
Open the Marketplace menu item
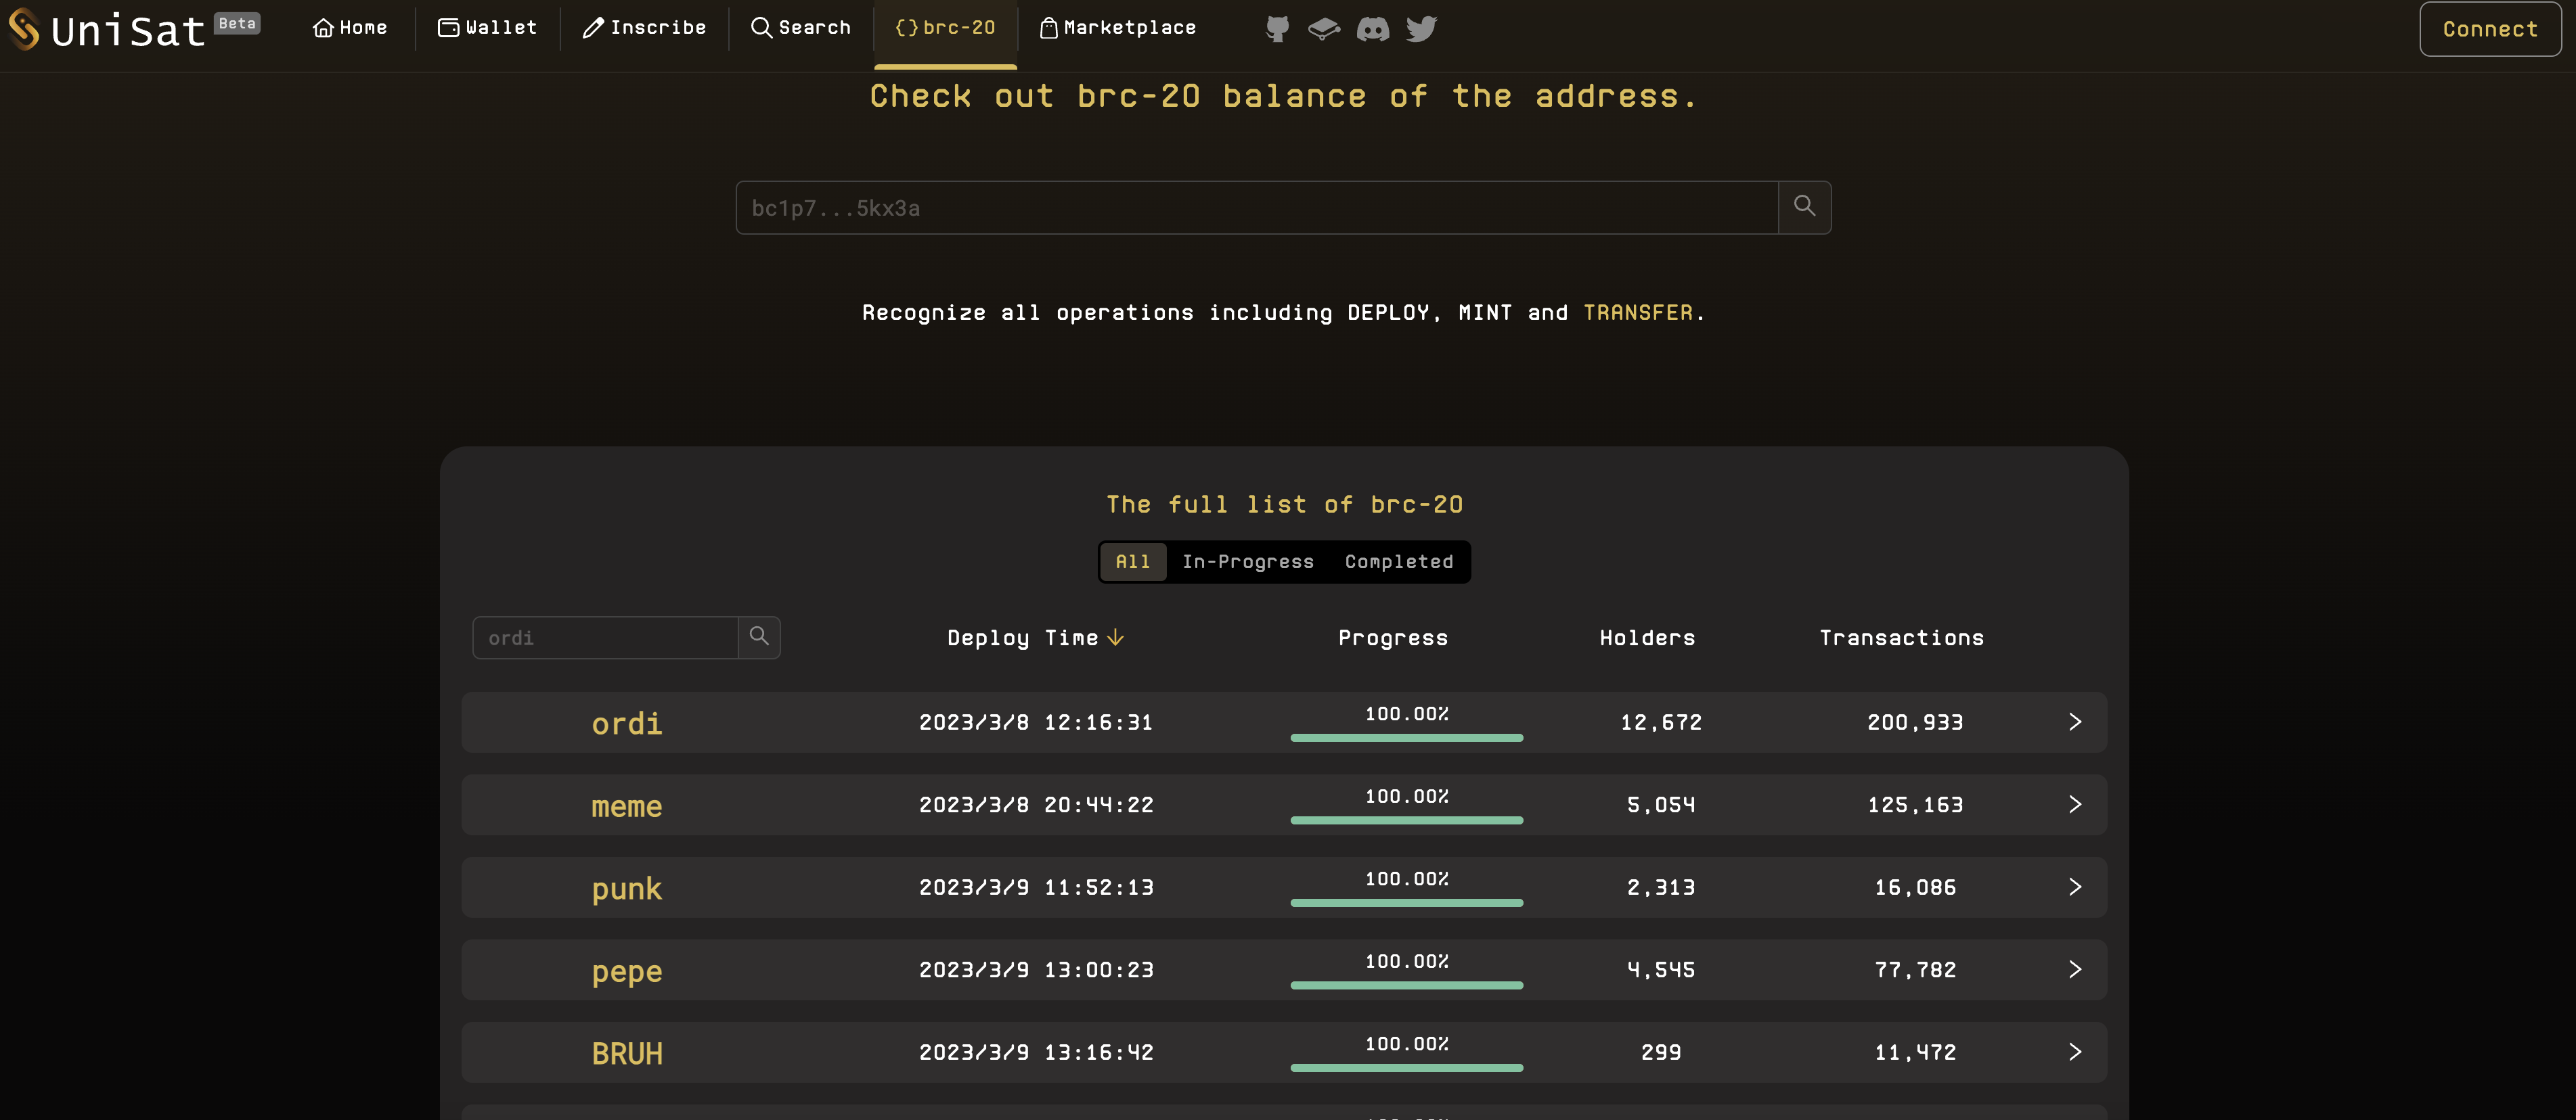coord(1118,28)
